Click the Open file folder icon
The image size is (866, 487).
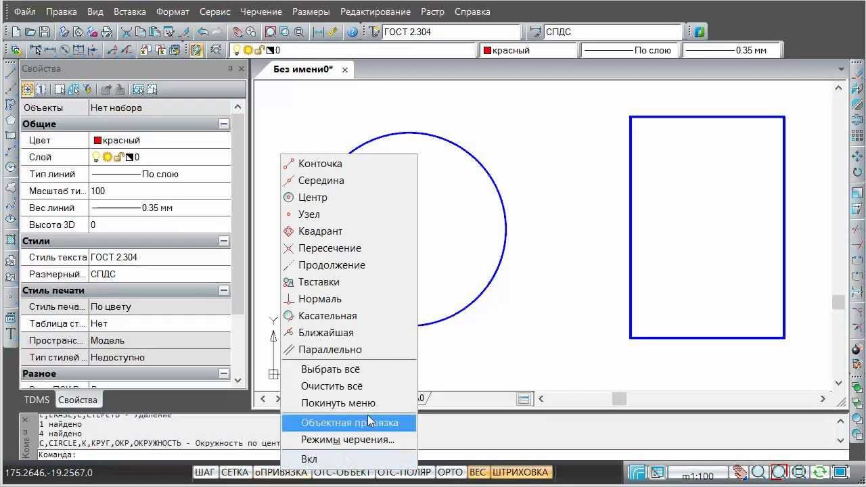[x=30, y=32]
